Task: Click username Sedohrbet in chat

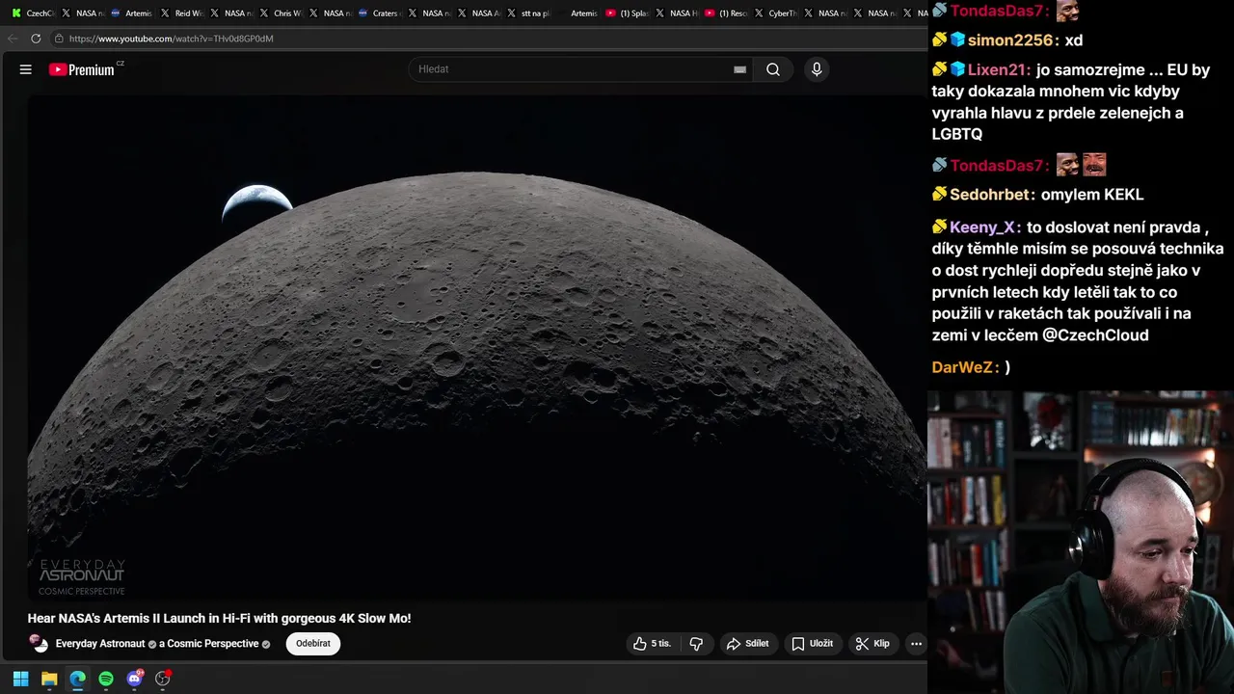Action: click(x=990, y=195)
